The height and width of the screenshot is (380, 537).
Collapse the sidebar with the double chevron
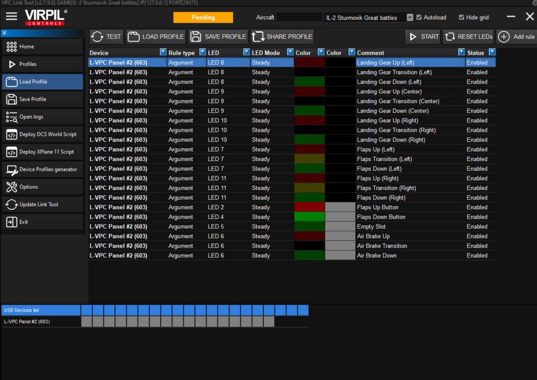coord(4,33)
